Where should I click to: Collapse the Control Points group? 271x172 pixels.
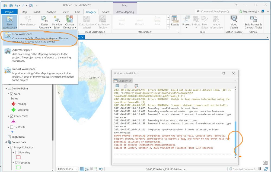click(x=6, y=88)
